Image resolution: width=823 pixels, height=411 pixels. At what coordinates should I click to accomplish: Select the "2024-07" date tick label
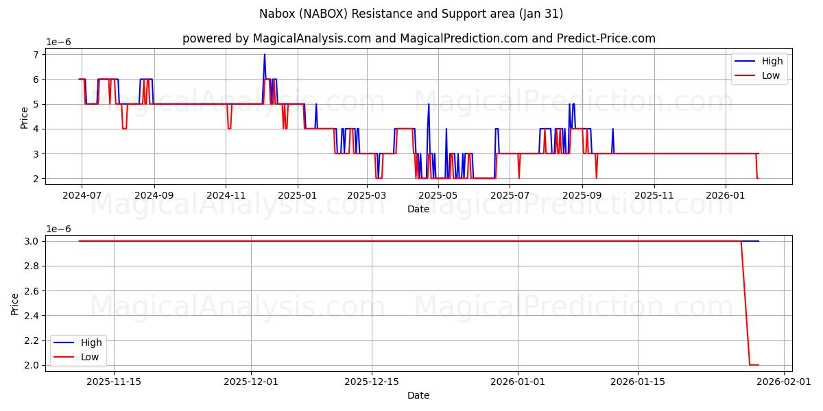point(82,195)
